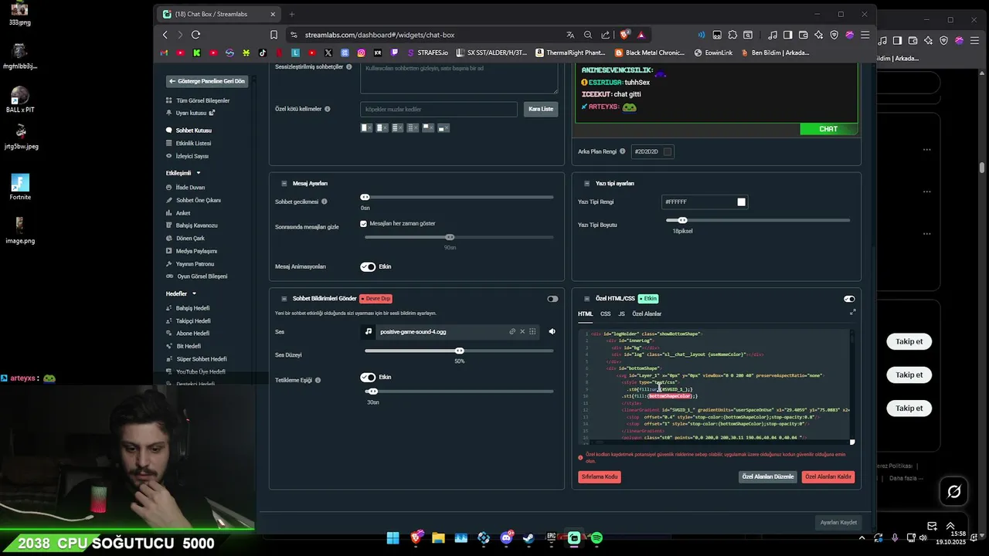This screenshot has width=989, height=556.
Task: Toggle Mesaj Animasyonları switch
Action: [368, 266]
